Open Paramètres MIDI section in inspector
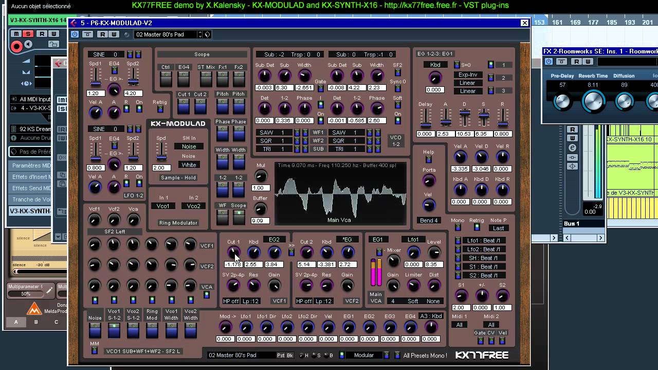This screenshot has height=370, width=658. [31, 165]
